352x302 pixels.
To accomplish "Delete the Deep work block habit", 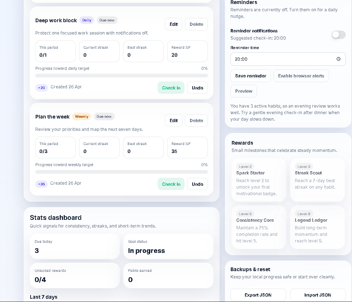I will click(x=196, y=24).
